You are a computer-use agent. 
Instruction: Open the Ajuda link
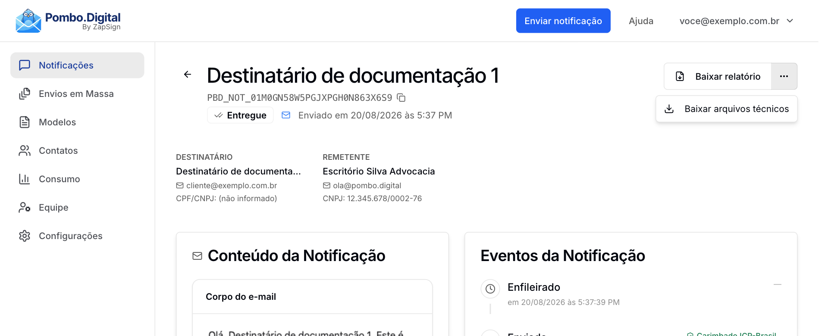[x=641, y=21]
